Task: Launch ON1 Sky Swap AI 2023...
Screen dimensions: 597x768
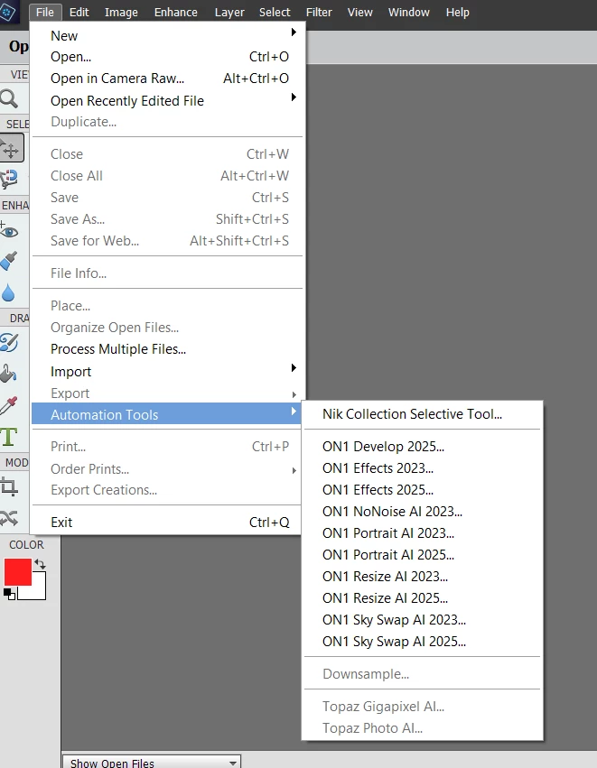Action: 423,620
